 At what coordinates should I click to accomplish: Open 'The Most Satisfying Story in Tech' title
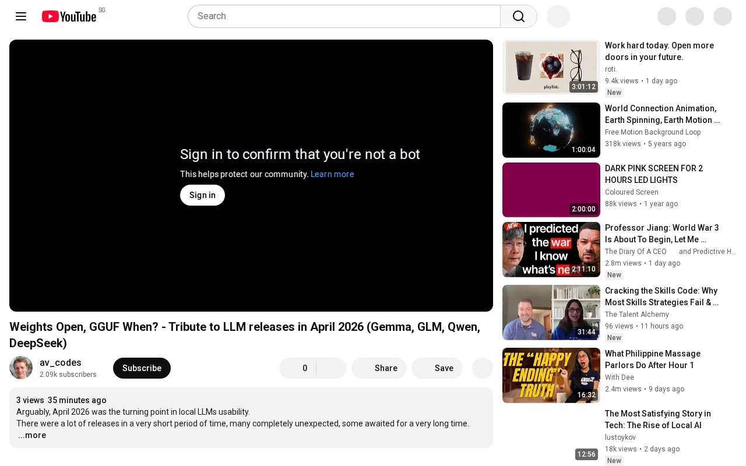658,419
